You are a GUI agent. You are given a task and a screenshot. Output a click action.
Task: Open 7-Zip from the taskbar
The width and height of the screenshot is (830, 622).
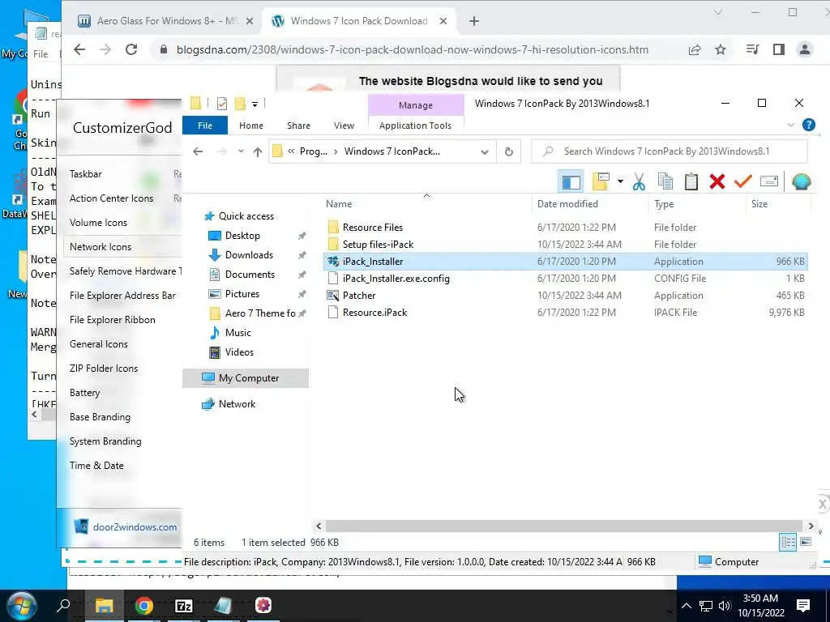[x=184, y=606]
